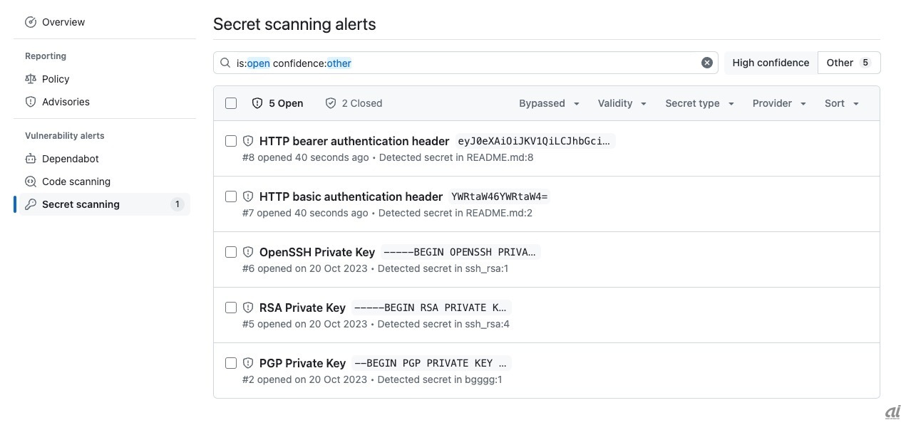This screenshot has height=425, width=906.
Task: Show the 2 Closed alerts
Action: (354, 103)
